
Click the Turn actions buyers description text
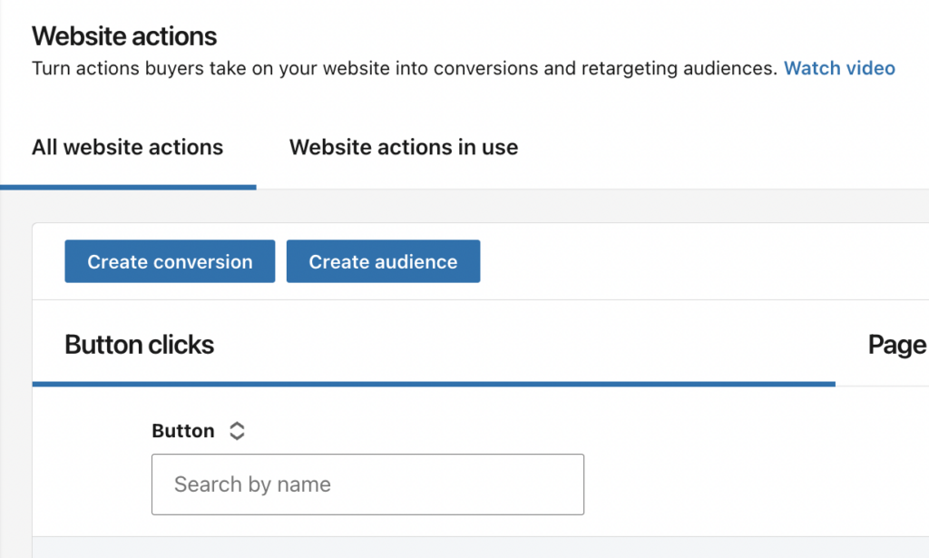pyautogui.click(x=405, y=68)
